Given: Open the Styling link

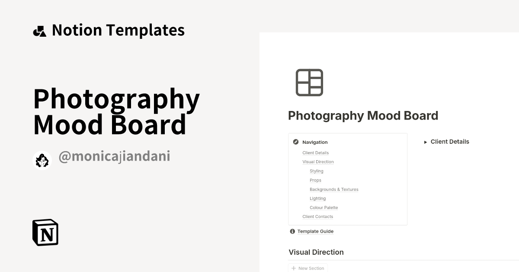Looking at the screenshot, I should [316, 171].
